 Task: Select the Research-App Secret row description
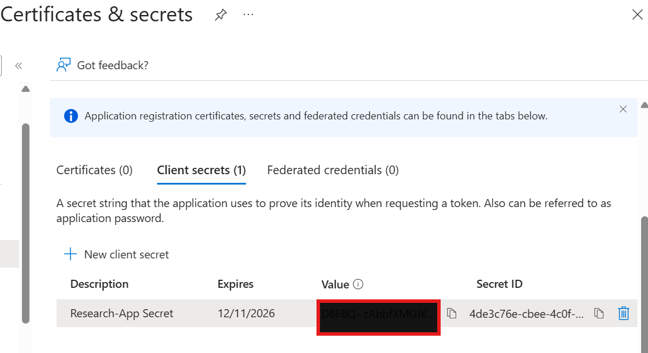point(121,313)
